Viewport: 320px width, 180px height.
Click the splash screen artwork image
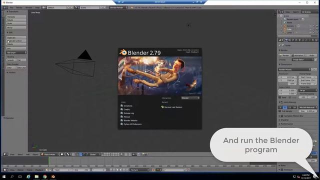click(x=160, y=76)
